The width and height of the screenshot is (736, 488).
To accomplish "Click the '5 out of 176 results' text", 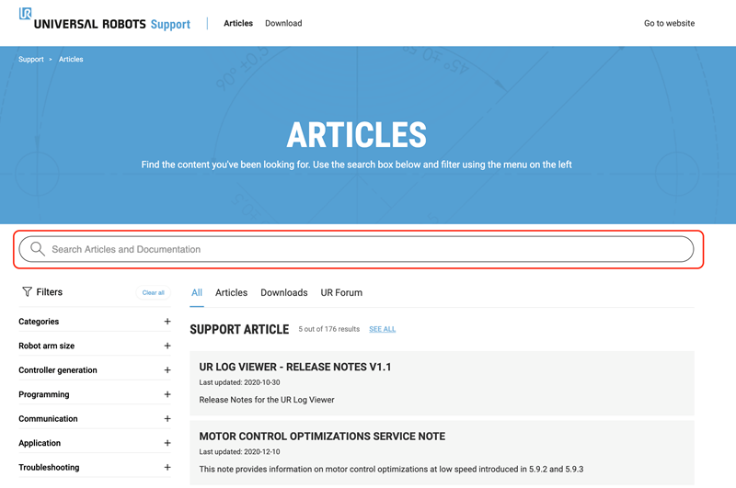I will tap(329, 329).
